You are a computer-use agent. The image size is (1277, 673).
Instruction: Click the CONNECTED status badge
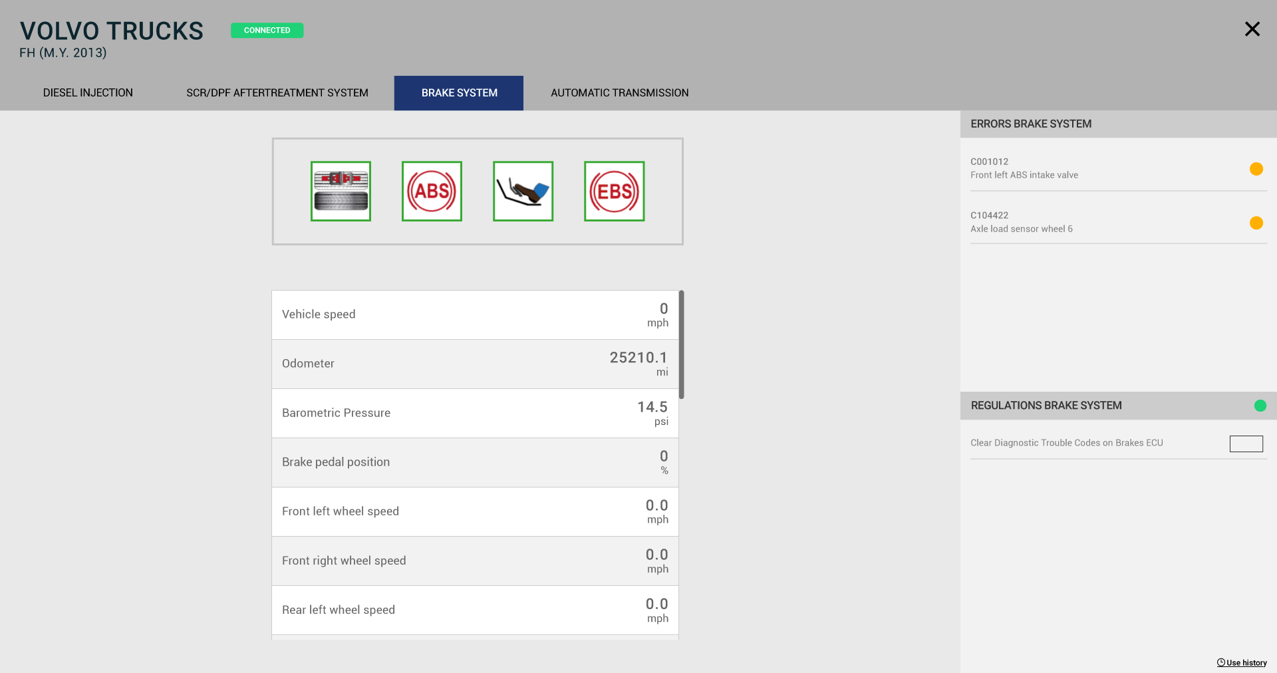[x=267, y=31]
